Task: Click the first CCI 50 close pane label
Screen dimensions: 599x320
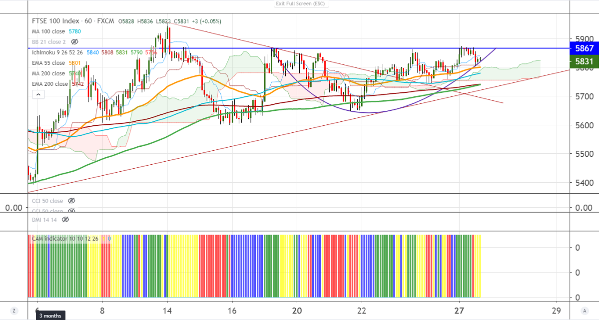Action: coord(47,201)
